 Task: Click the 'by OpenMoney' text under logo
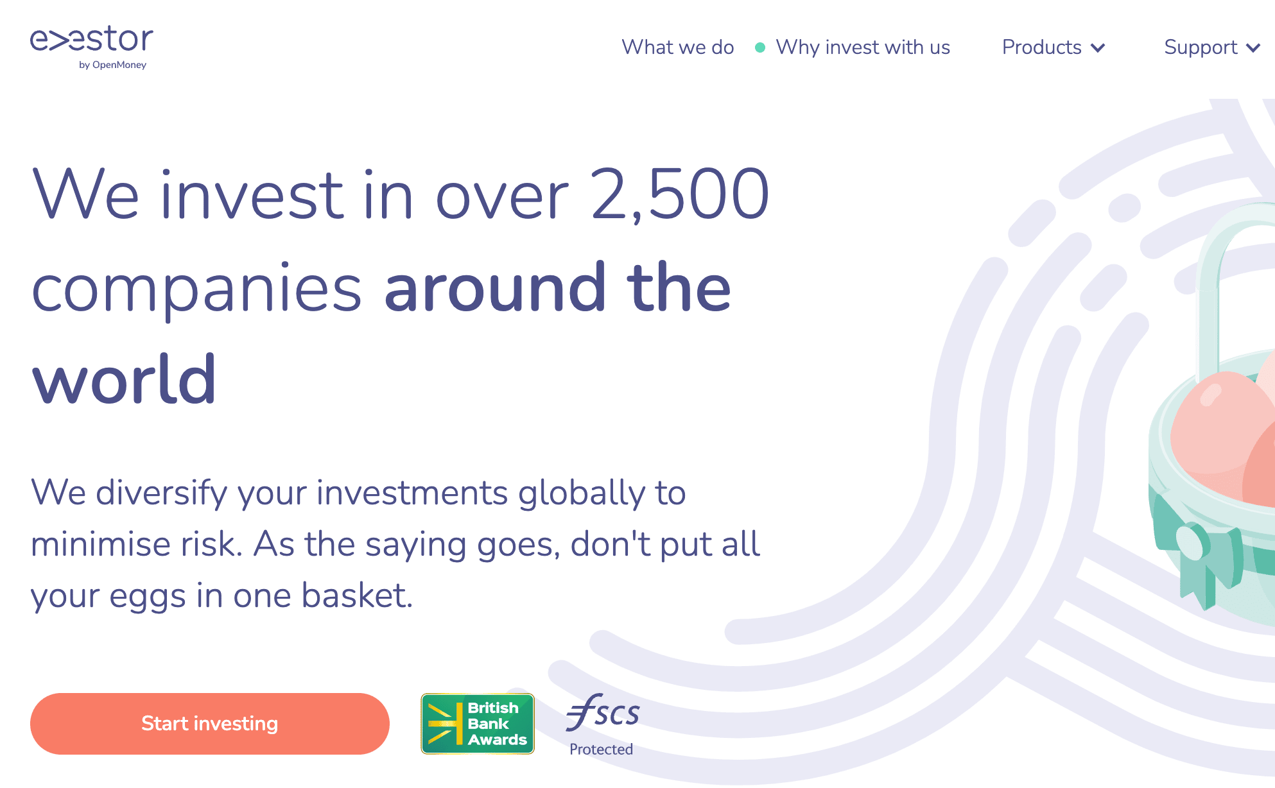click(112, 65)
